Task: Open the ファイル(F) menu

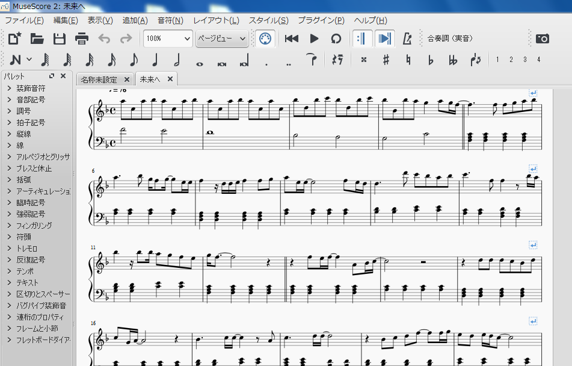Action: (24, 20)
